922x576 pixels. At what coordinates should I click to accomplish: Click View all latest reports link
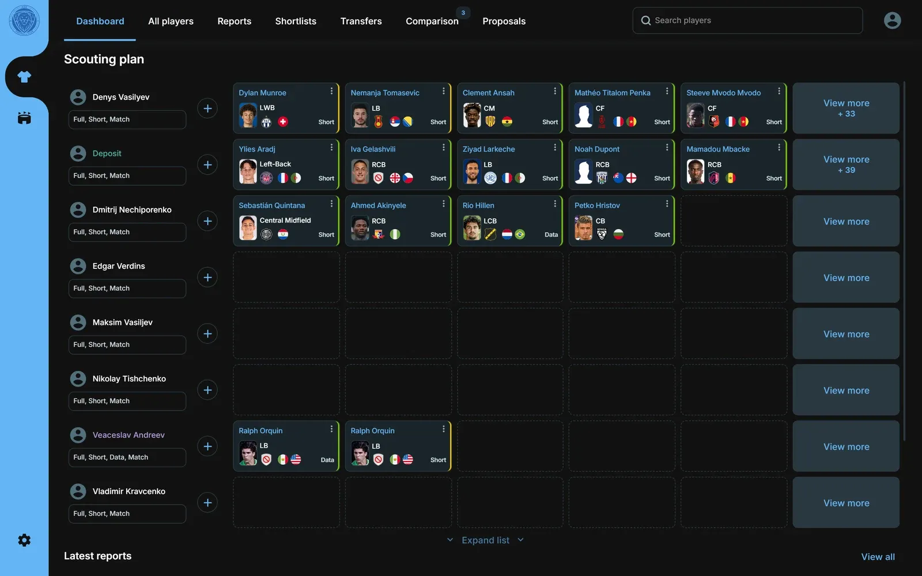[x=878, y=557]
